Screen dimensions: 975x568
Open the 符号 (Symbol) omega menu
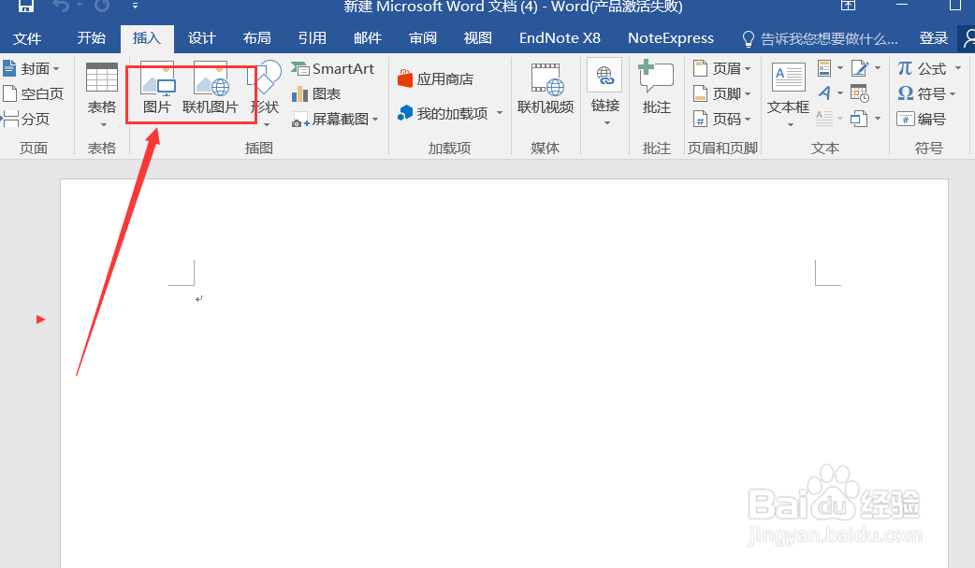[926, 93]
